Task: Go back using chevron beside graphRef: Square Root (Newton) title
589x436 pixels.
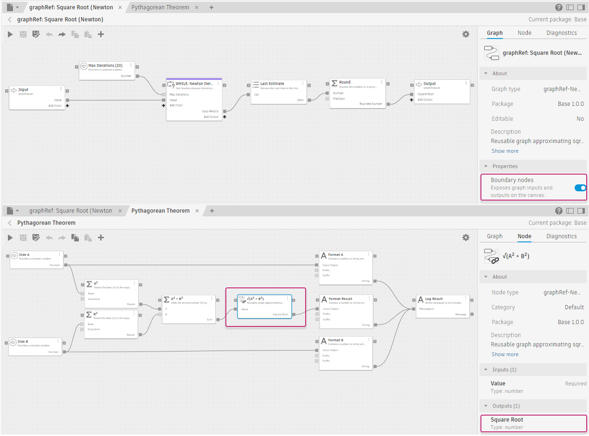Action: 10,20
